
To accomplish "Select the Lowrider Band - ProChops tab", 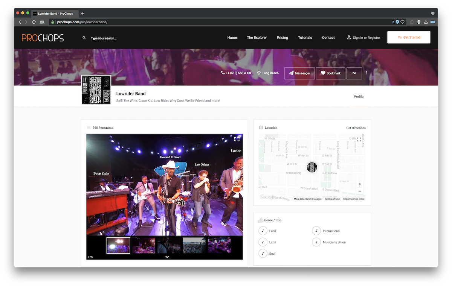I will 55,14.
